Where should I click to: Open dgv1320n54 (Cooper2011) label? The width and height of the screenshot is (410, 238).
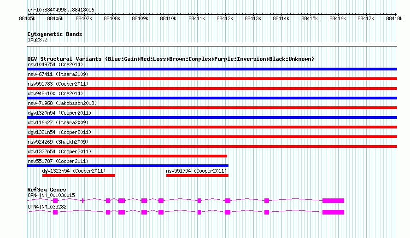click(x=59, y=113)
